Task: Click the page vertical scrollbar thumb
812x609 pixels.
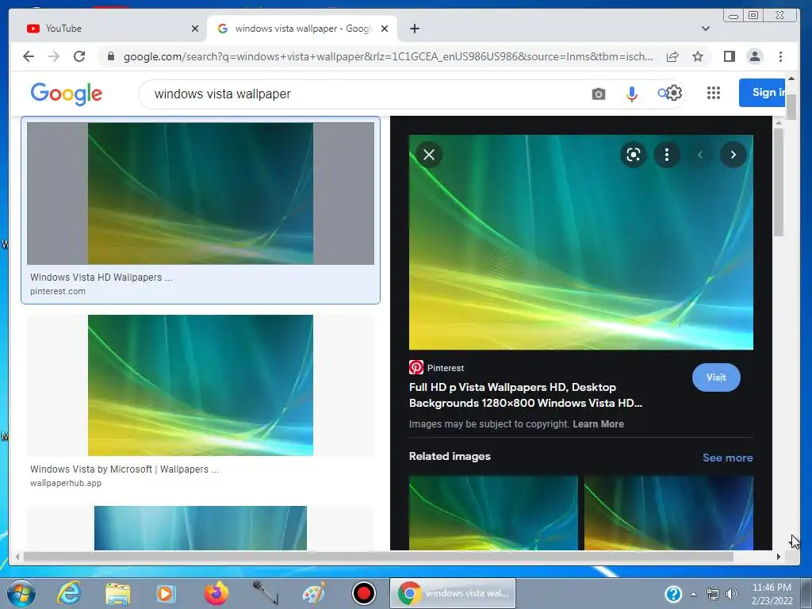Action: [x=791, y=107]
